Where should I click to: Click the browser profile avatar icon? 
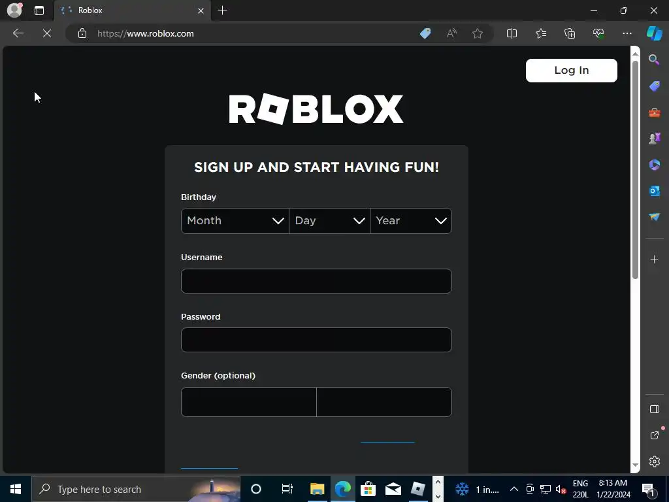[x=14, y=10]
